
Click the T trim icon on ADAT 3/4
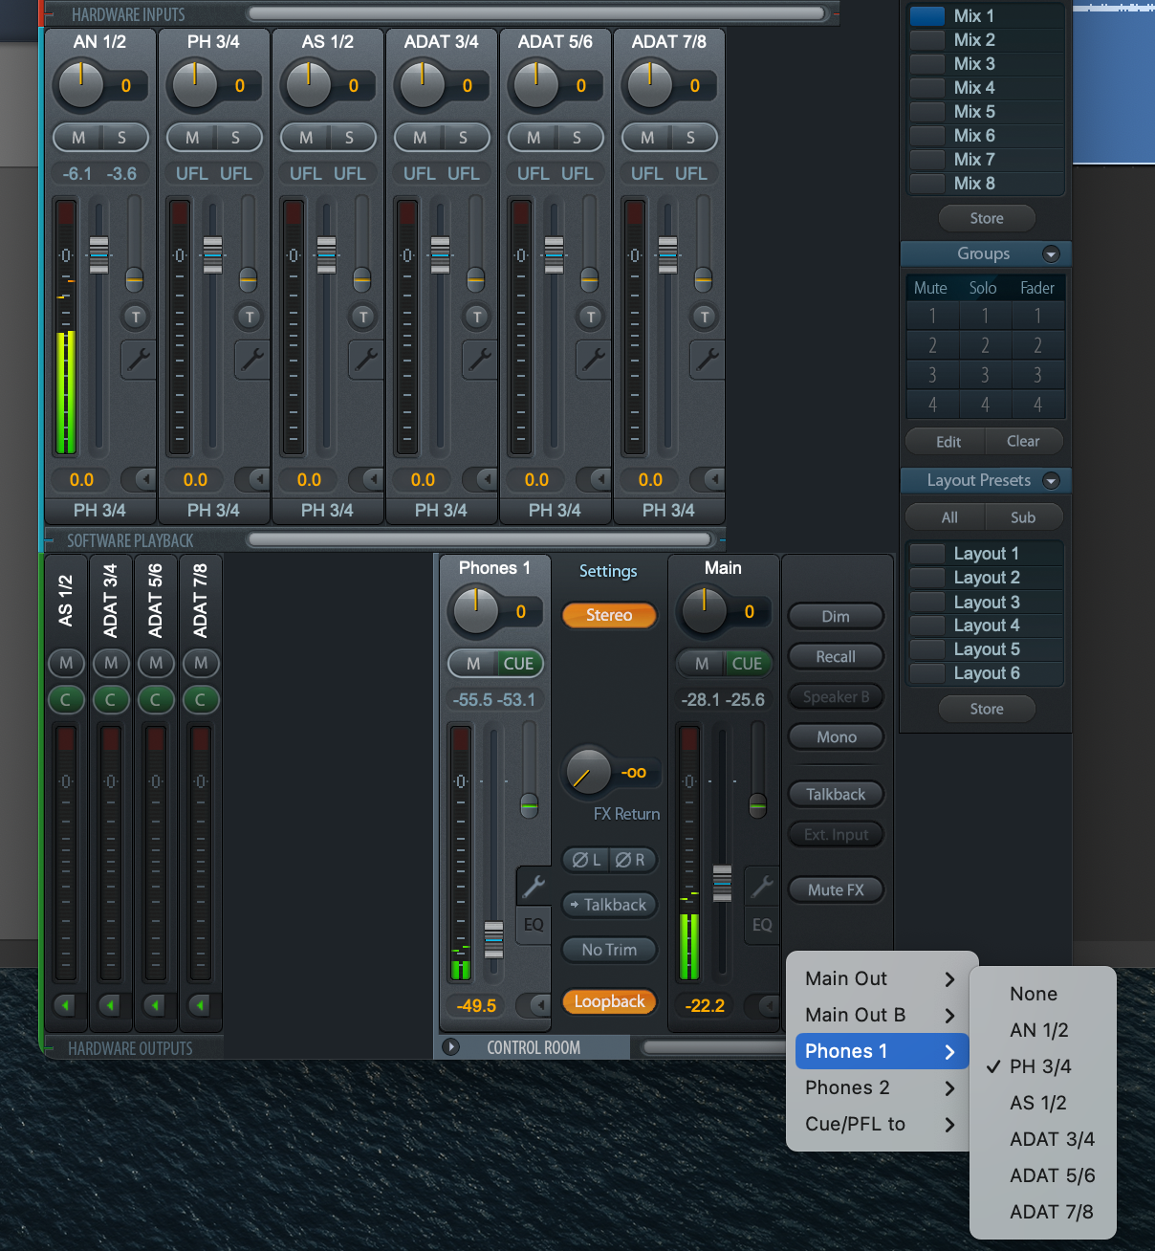pos(476,317)
